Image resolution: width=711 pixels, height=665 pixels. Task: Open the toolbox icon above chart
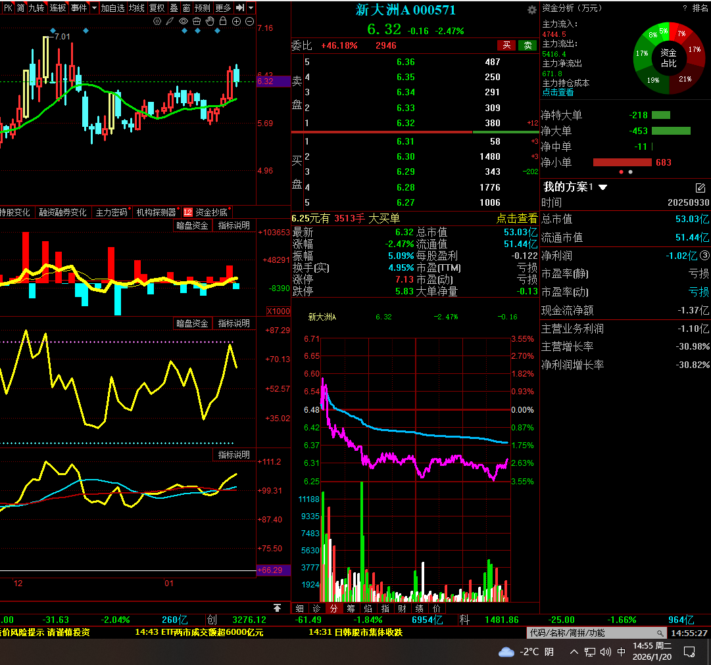tap(197, 21)
